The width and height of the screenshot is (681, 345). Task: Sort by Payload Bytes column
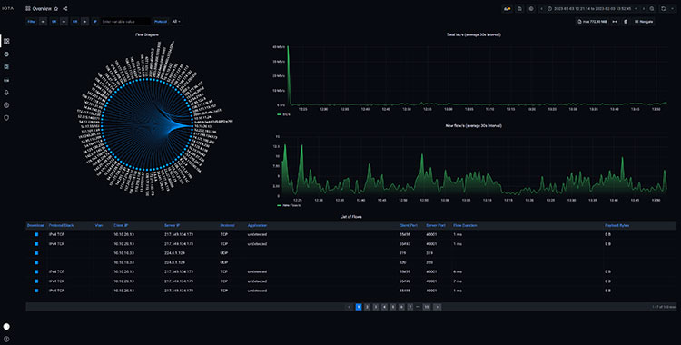617,225
